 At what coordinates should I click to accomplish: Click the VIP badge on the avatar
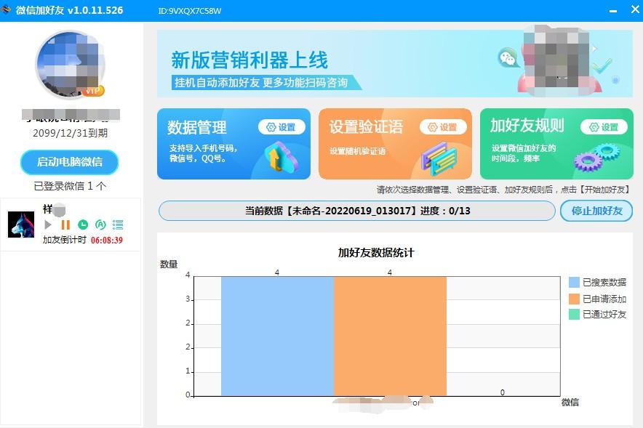click(93, 91)
